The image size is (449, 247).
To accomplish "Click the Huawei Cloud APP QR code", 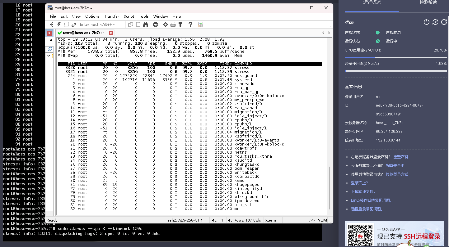I will (x=360, y=235).
